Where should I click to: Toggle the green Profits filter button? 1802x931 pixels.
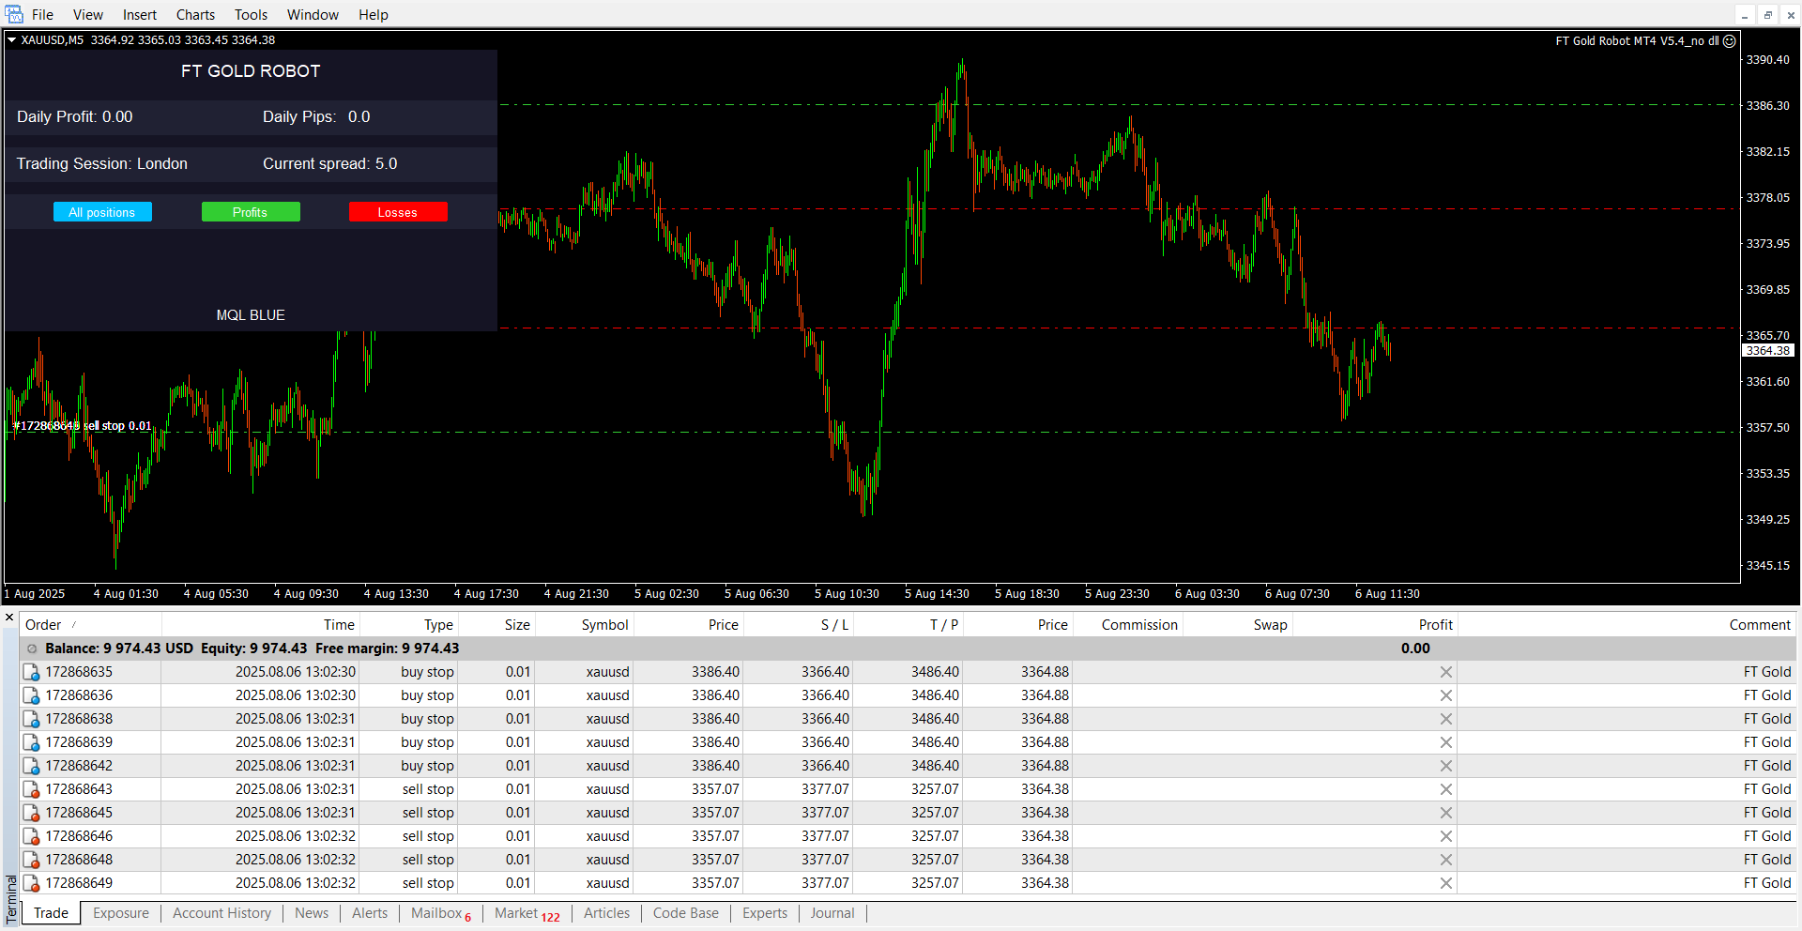click(x=251, y=212)
